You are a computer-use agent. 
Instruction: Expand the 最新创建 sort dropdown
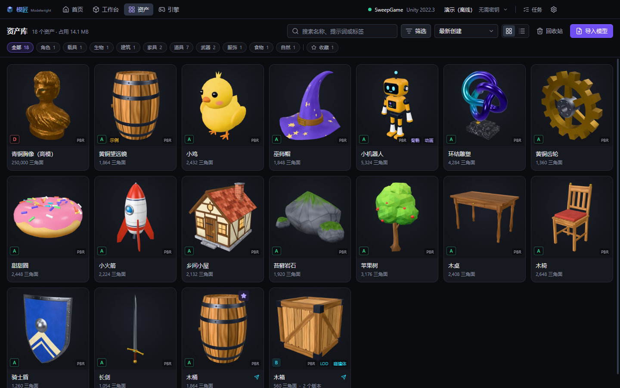tap(466, 31)
